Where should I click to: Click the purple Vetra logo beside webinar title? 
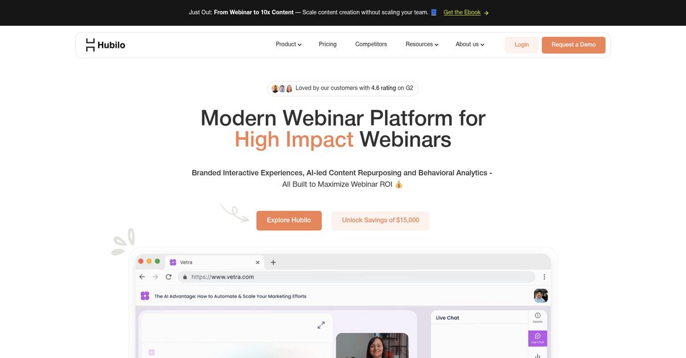145,296
